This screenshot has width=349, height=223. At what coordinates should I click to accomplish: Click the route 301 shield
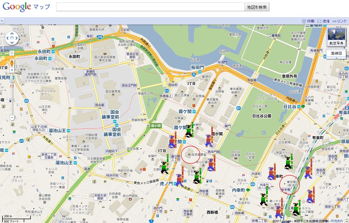[x=239, y=108]
